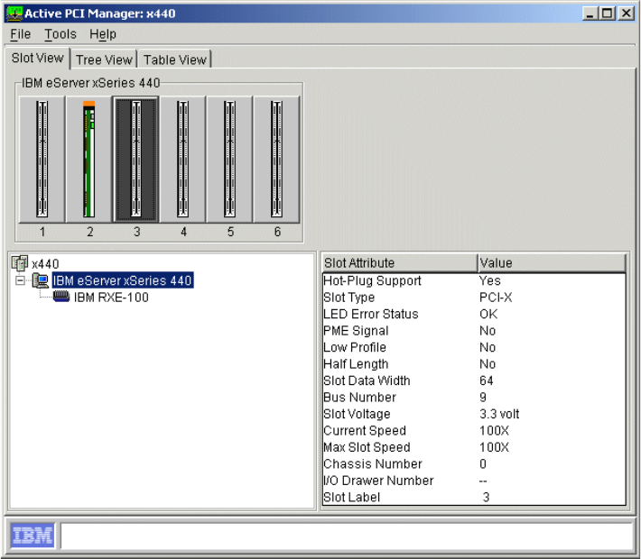Click the Hot-Plug Support row label
641x559 pixels.
click(372, 281)
